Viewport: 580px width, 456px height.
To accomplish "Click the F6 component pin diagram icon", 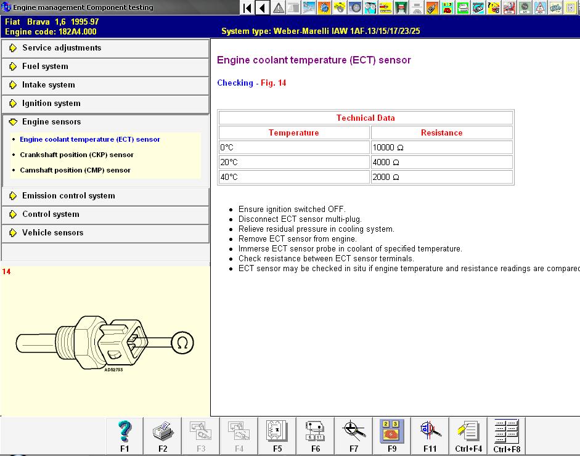I will click(316, 436).
